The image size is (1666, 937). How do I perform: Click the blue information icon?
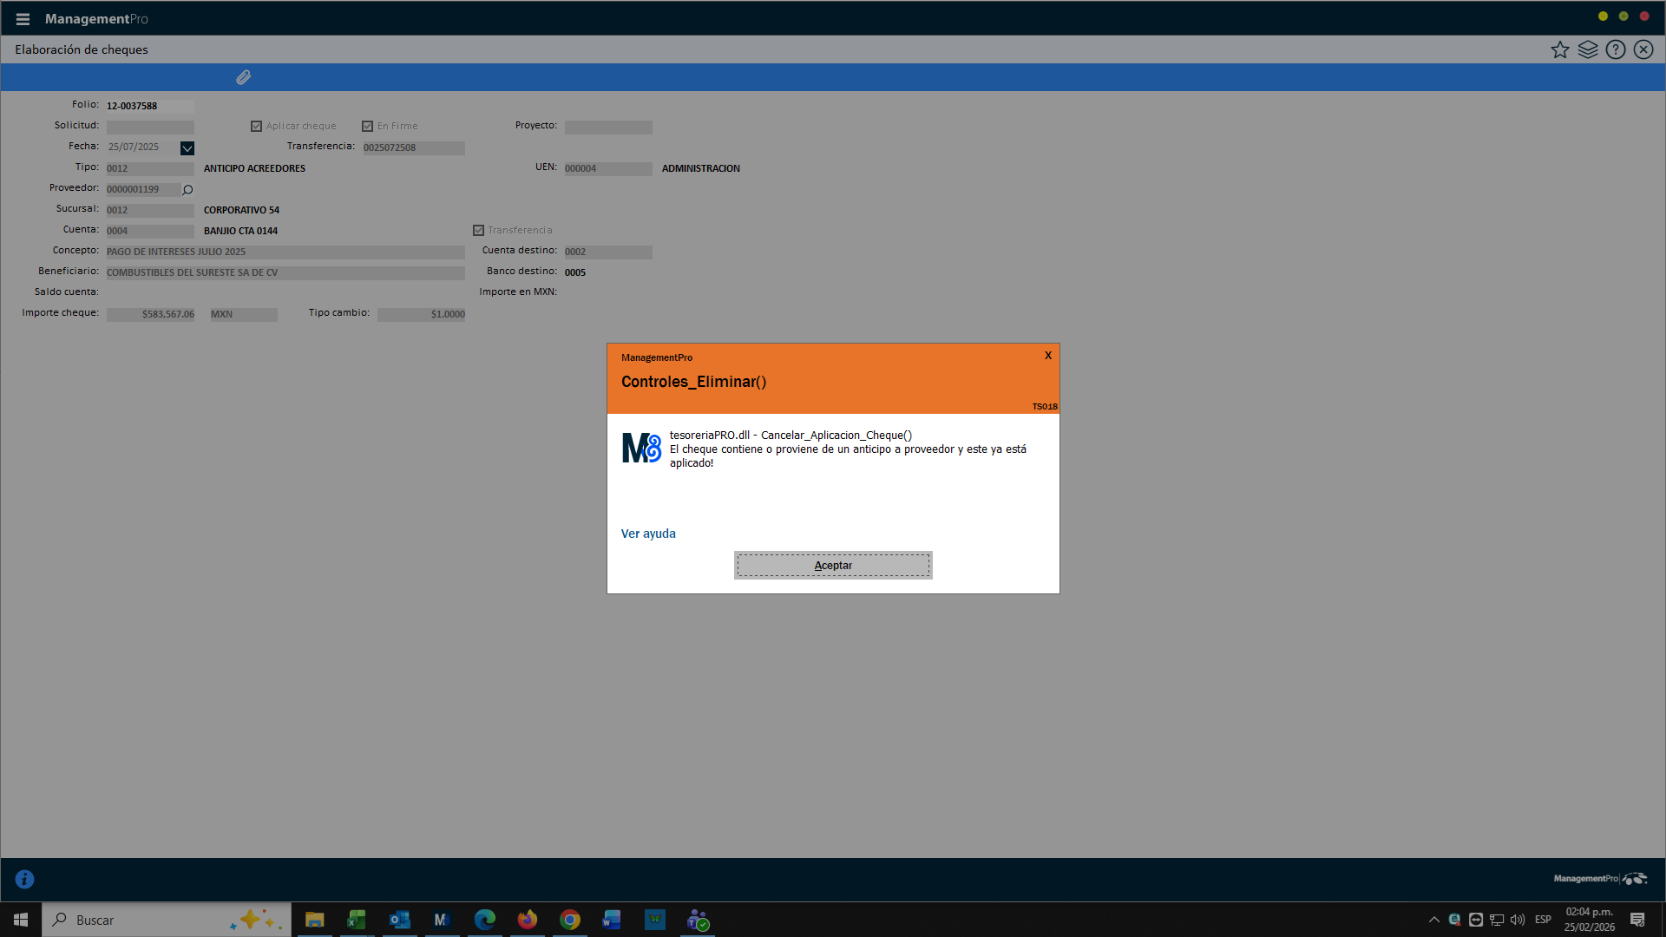(x=25, y=879)
